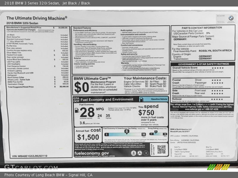The image size is (238, 178).
Task: Click the page title '2018 BMW 3 Series 320i Sedan'
Action: pyautogui.click(x=32, y=3)
